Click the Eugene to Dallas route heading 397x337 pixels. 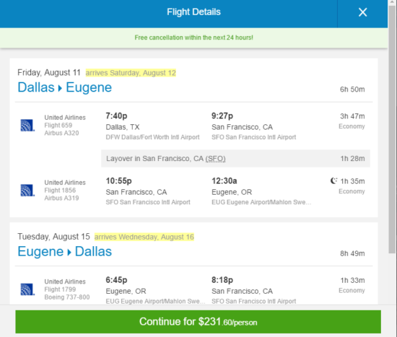(64, 252)
